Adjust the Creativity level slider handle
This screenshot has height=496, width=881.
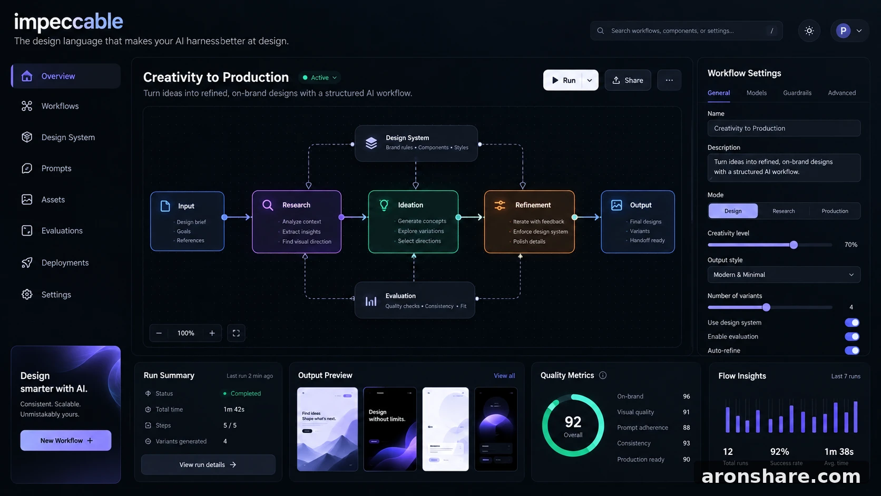(794, 245)
